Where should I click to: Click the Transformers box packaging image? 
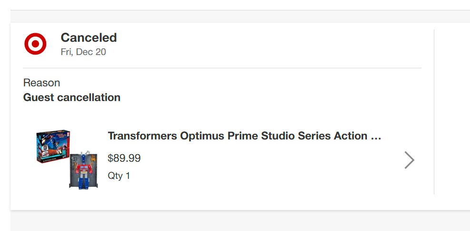(x=53, y=147)
